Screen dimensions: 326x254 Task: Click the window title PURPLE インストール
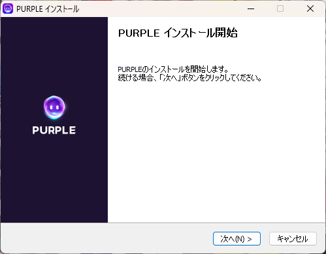click(48, 9)
